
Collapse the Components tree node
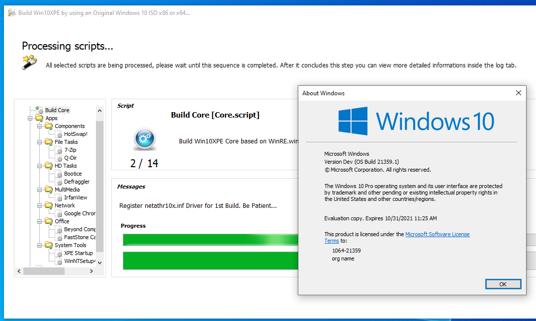[x=40, y=126]
